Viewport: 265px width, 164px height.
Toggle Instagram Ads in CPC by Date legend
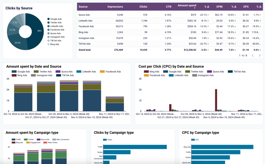point(203,75)
